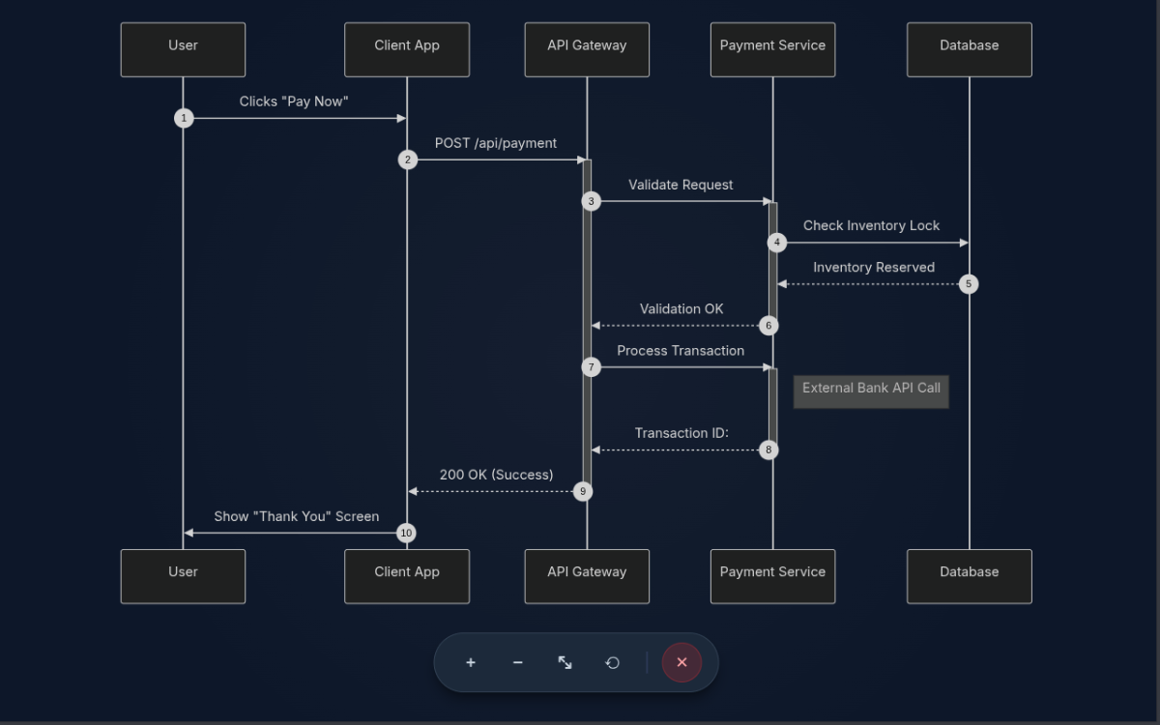Click the "Transaction ID:" return message label
Image resolution: width=1160 pixels, height=725 pixels.
point(681,433)
